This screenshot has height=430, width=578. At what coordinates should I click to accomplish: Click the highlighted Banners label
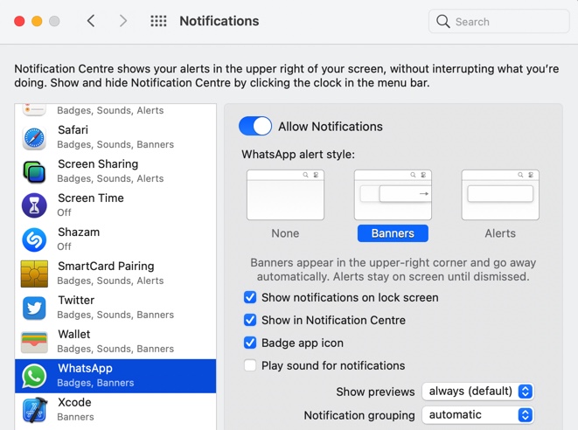tap(393, 233)
